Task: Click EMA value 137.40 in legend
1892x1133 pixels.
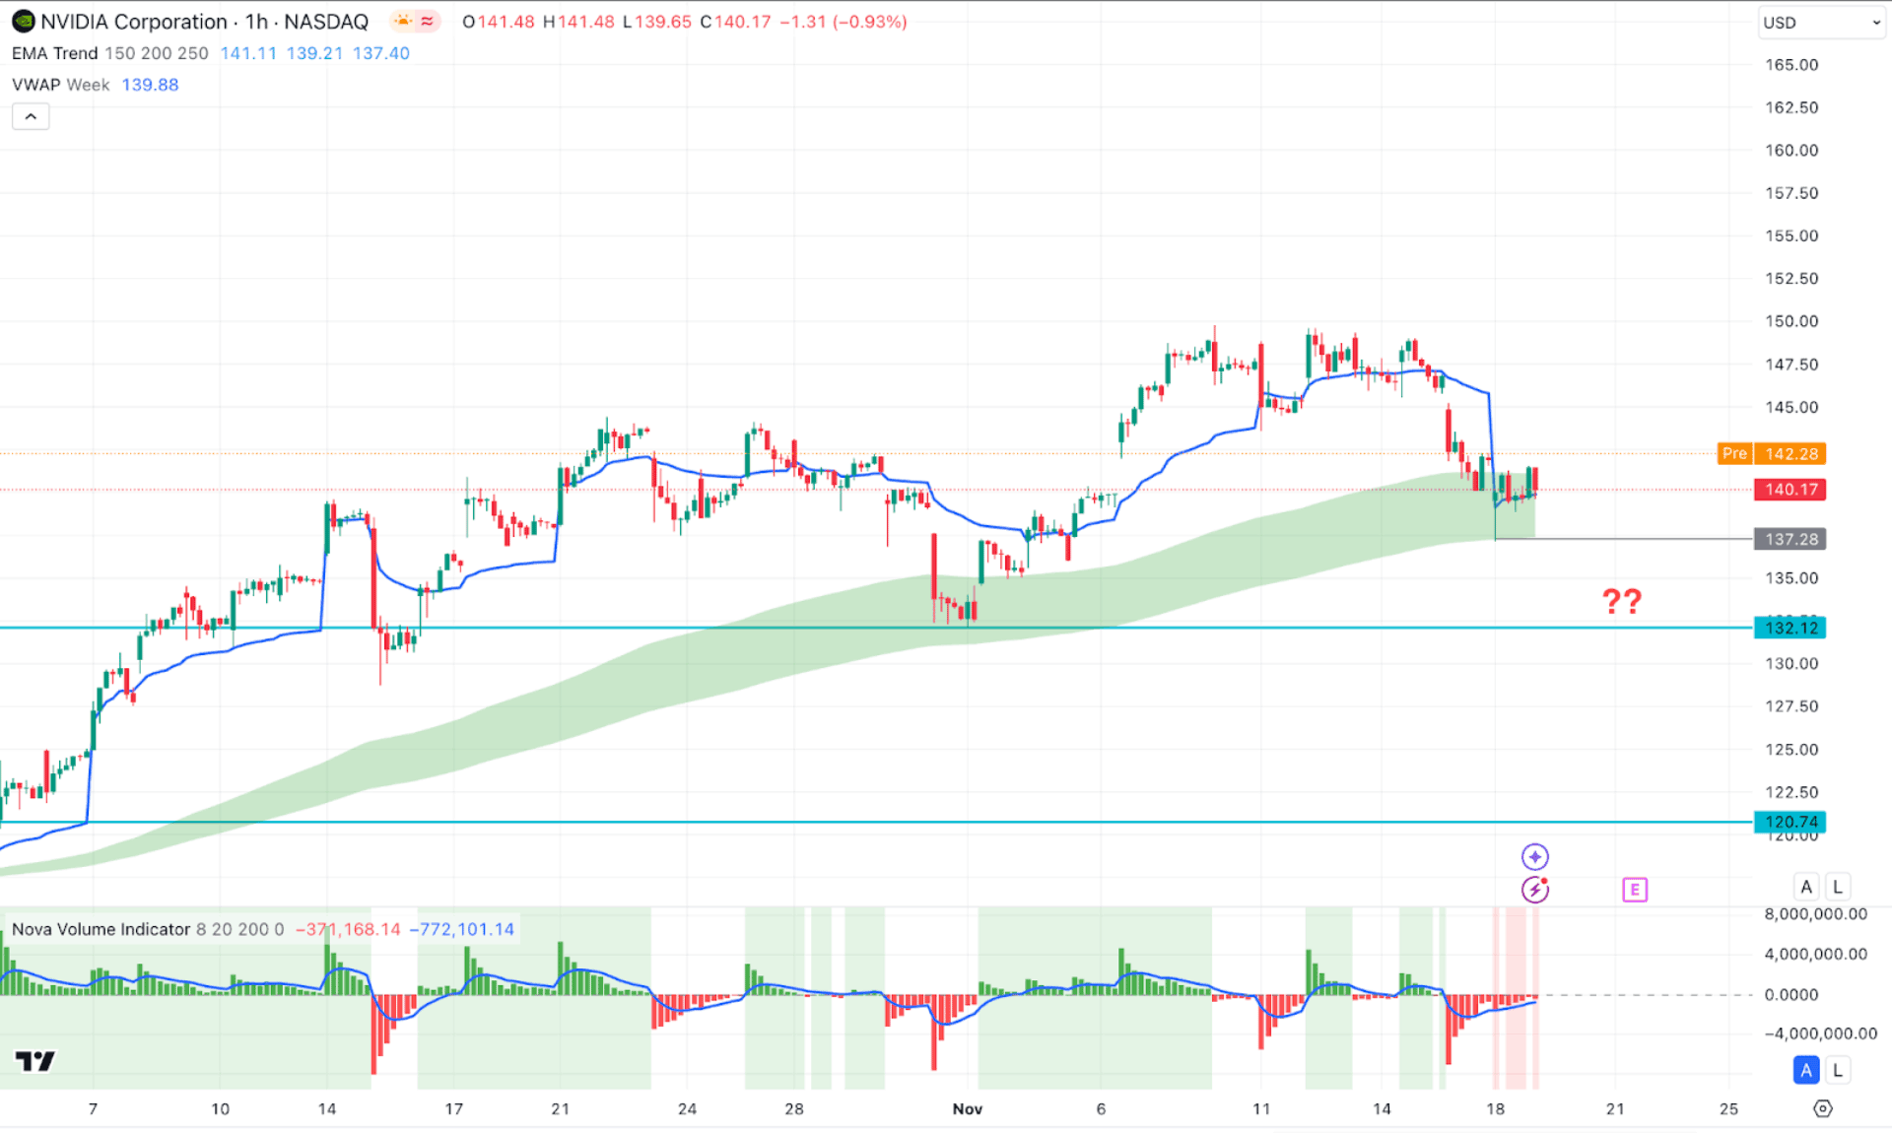Action: (x=381, y=53)
